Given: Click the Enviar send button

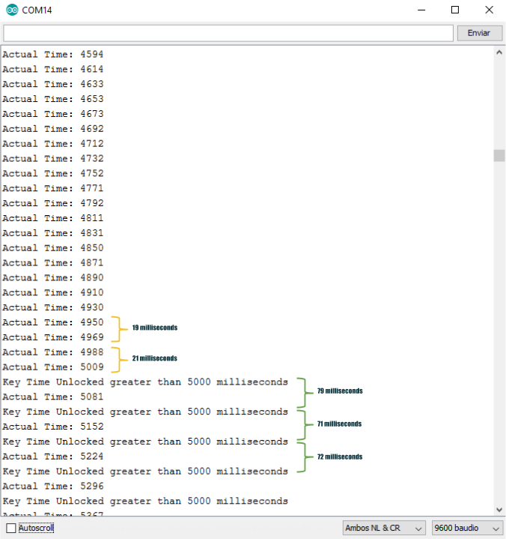Looking at the screenshot, I should coord(479,33).
